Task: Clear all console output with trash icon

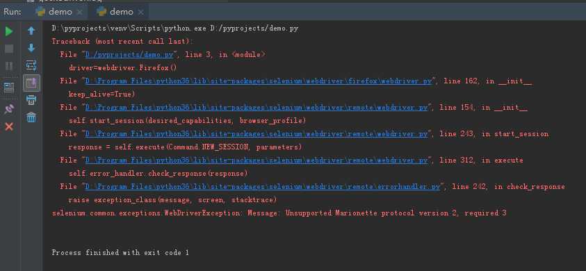Action: [31, 117]
